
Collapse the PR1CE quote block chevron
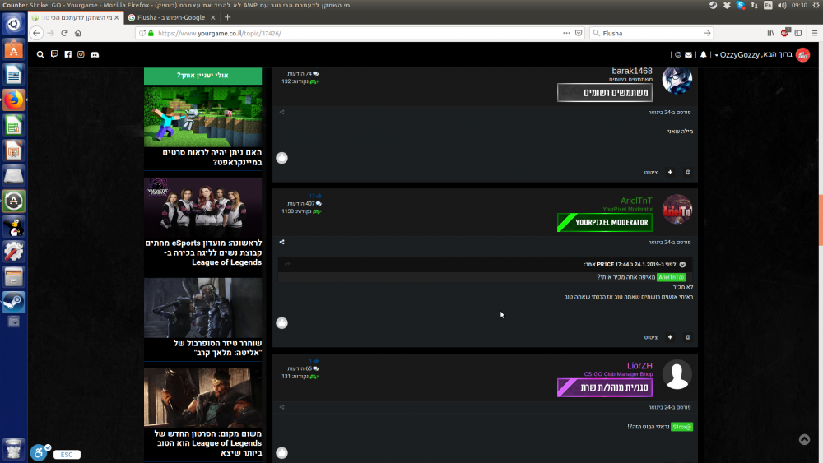(682, 265)
